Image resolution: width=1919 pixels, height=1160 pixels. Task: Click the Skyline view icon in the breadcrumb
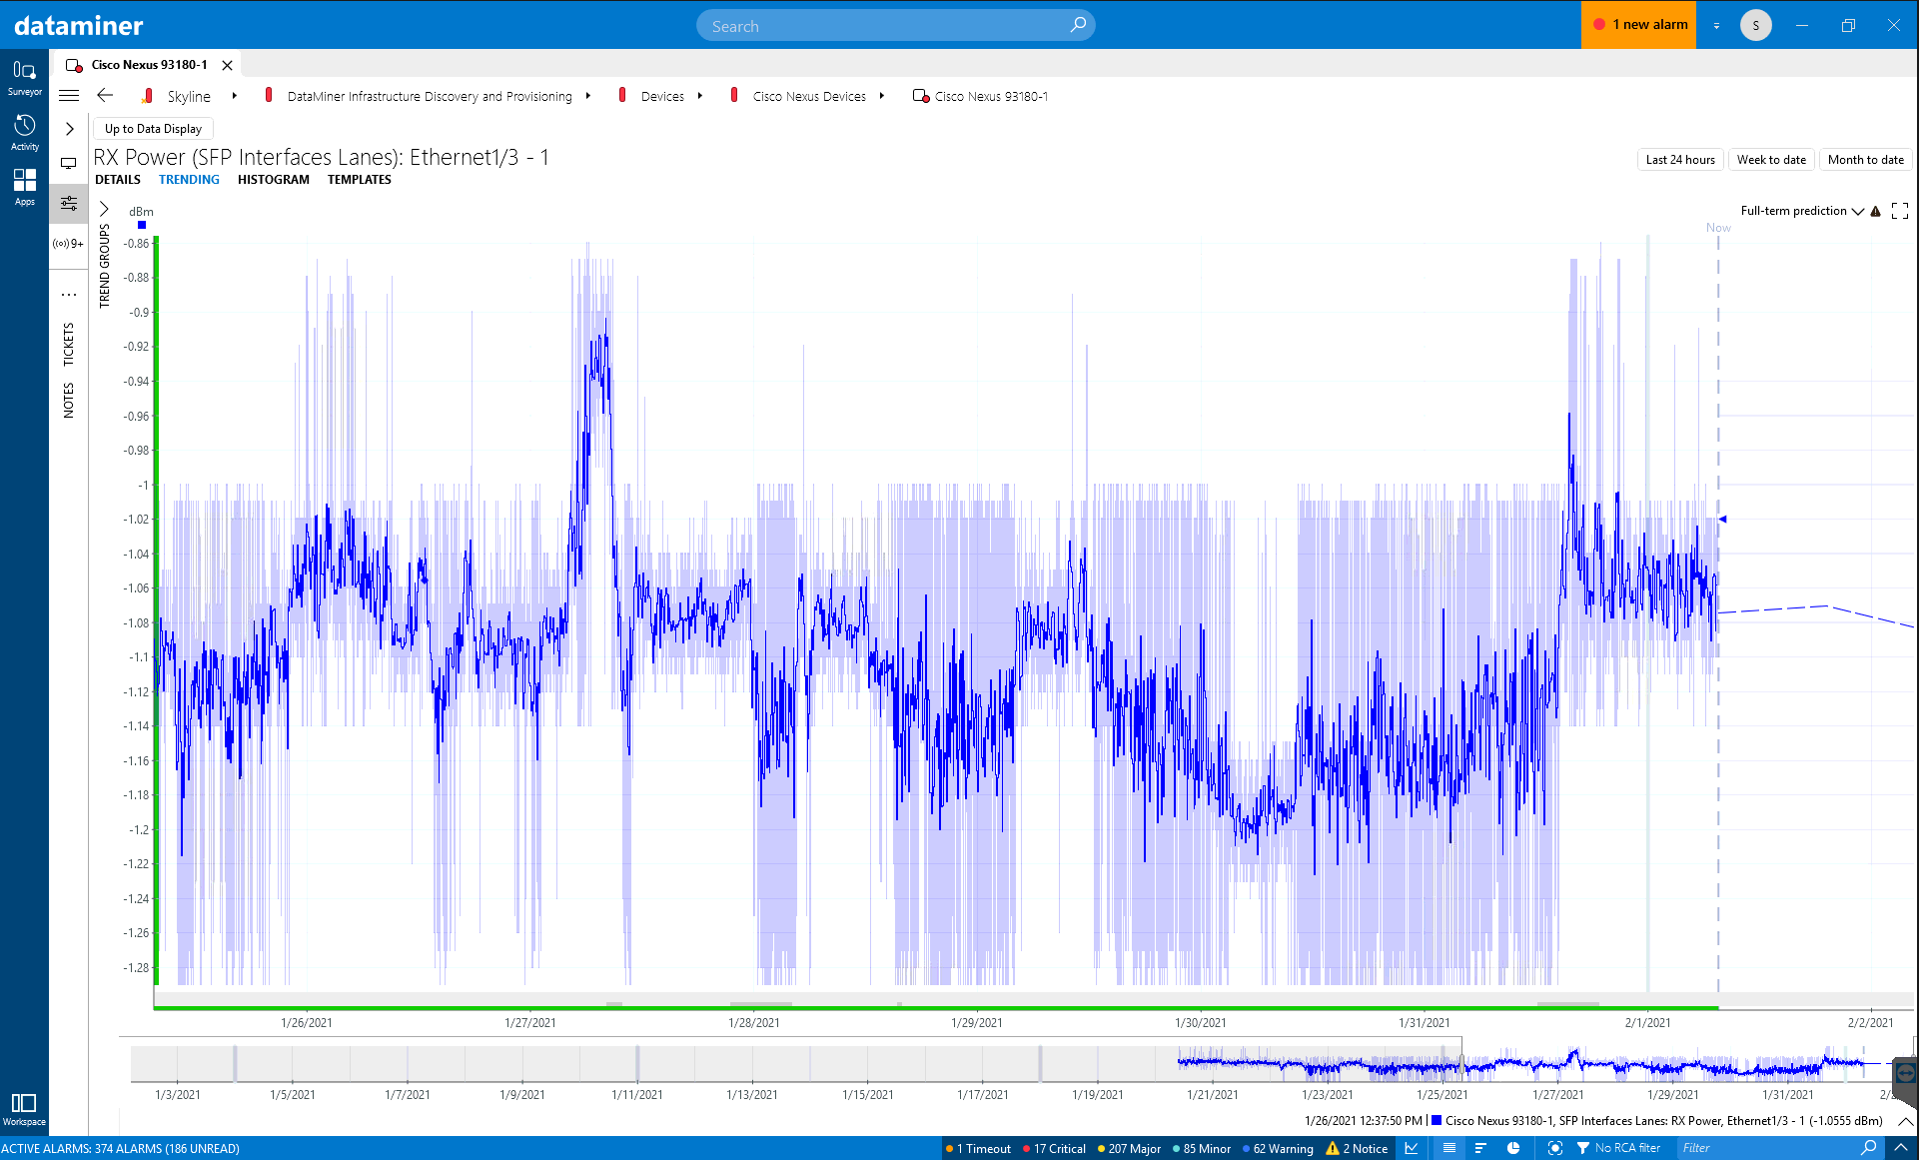click(148, 96)
